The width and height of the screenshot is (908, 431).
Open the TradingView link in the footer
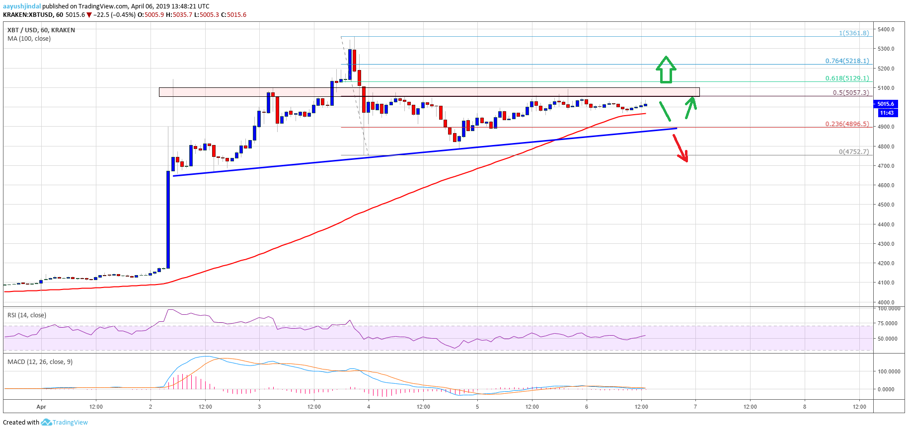70,423
